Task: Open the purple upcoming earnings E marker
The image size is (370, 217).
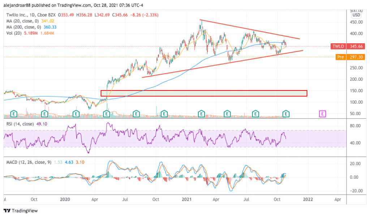Action: pos(322,114)
